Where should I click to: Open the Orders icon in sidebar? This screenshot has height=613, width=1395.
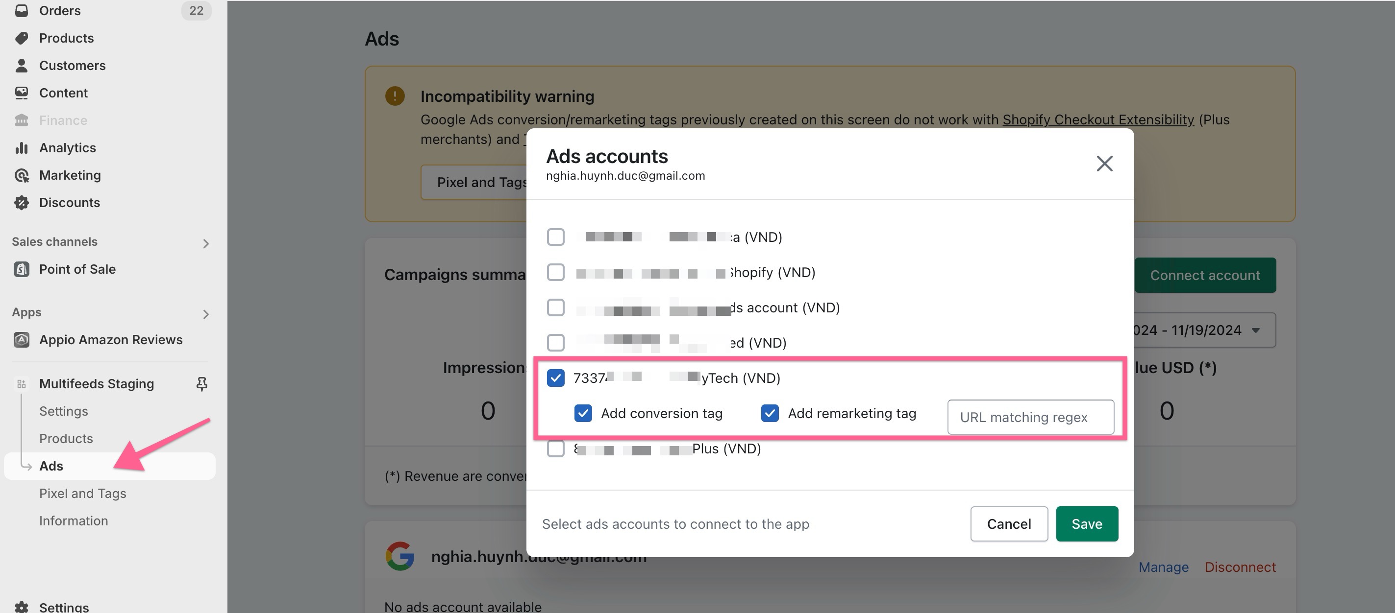point(21,10)
